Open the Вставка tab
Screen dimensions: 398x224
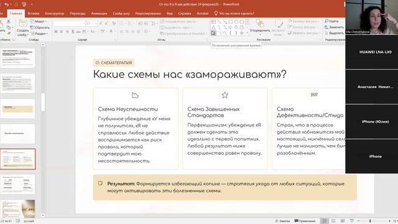pos(33,14)
